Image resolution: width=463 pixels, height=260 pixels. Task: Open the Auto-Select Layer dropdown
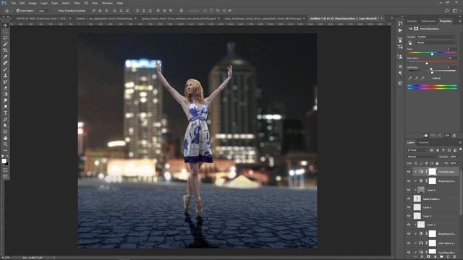pos(43,11)
